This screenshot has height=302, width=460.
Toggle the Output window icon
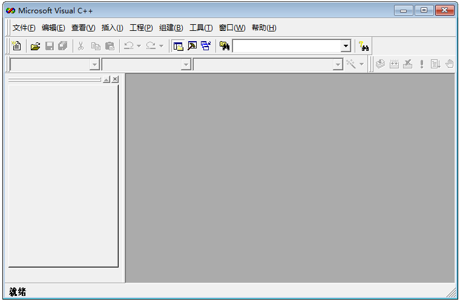click(192, 46)
